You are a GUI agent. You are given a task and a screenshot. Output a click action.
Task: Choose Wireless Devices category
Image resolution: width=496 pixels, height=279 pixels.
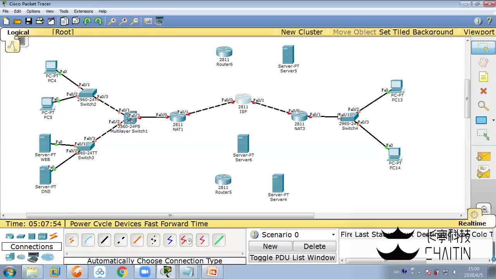pos(43,236)
